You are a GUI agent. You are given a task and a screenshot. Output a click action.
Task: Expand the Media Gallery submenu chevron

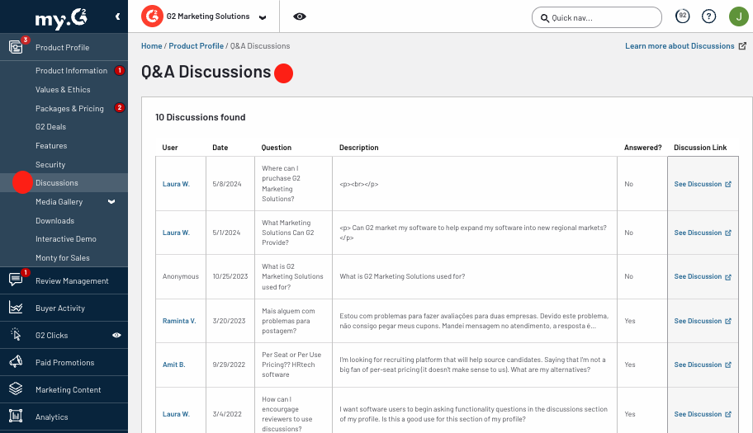pos(111,202)
